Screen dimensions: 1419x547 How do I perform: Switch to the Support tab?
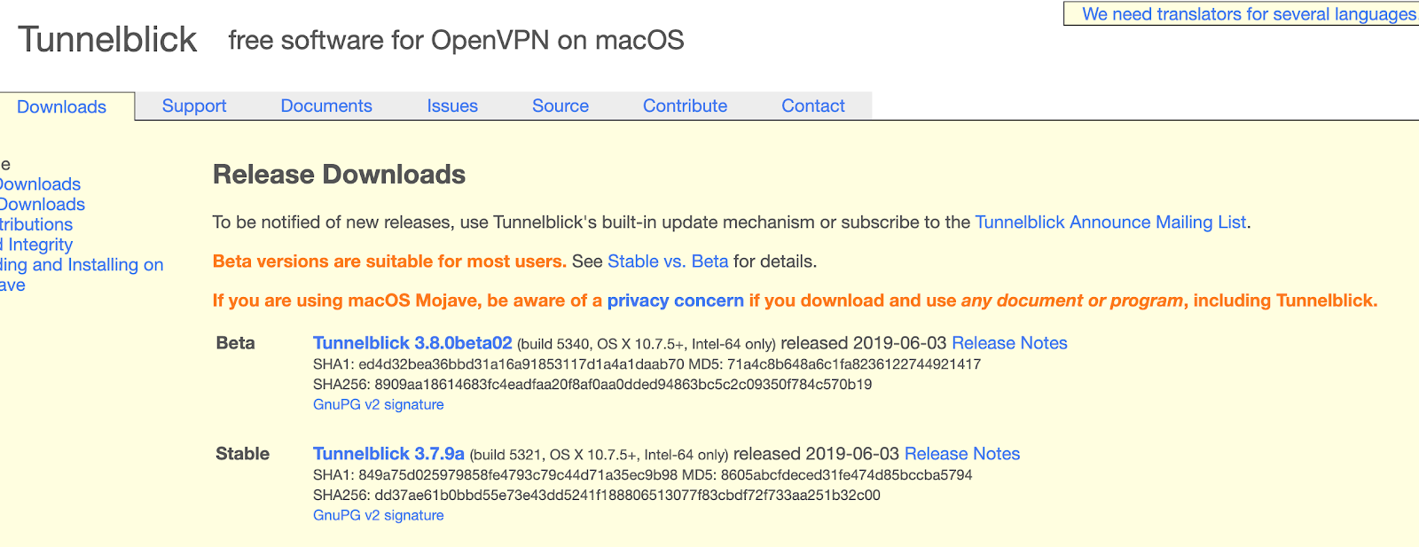pos(194,106)
